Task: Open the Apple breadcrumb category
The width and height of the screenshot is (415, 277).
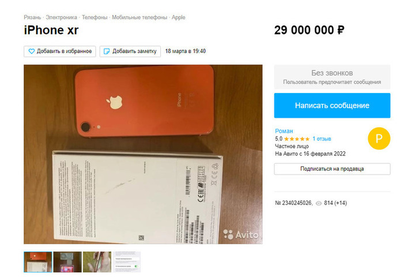Action: click(x=178, y=17)
